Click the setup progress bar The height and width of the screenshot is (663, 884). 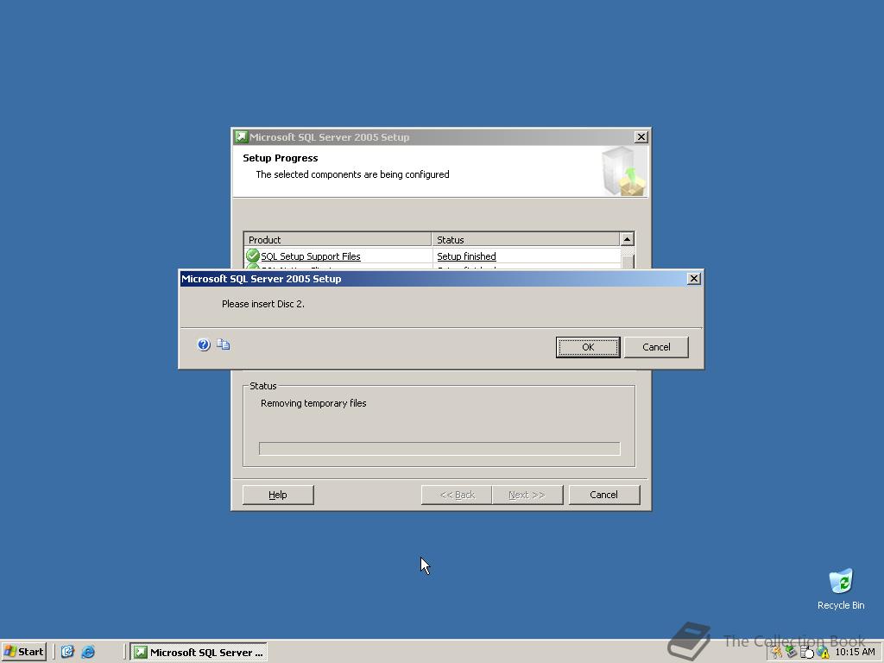(439, 449)
